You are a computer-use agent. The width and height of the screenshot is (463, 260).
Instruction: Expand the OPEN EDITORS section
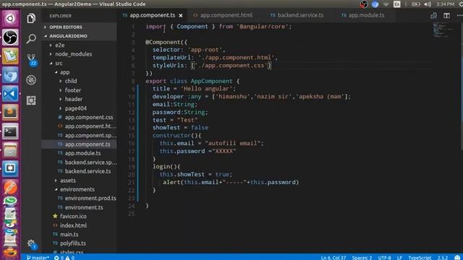point(79,27)
